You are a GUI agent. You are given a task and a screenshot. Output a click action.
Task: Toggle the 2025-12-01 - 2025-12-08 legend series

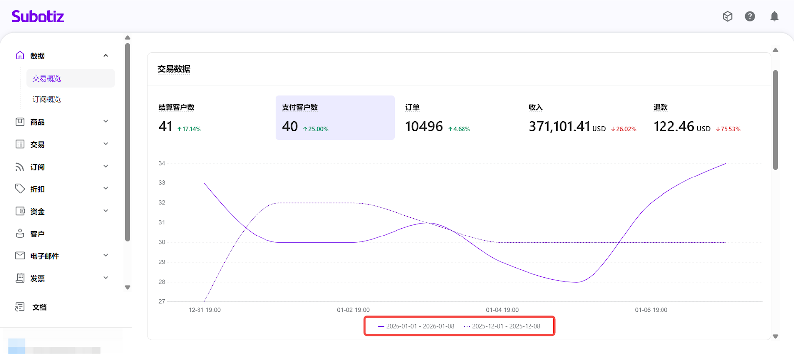click(502, 326)
